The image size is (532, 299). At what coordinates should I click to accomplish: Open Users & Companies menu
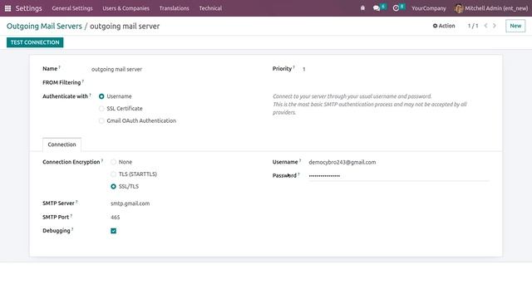[126, 8]
